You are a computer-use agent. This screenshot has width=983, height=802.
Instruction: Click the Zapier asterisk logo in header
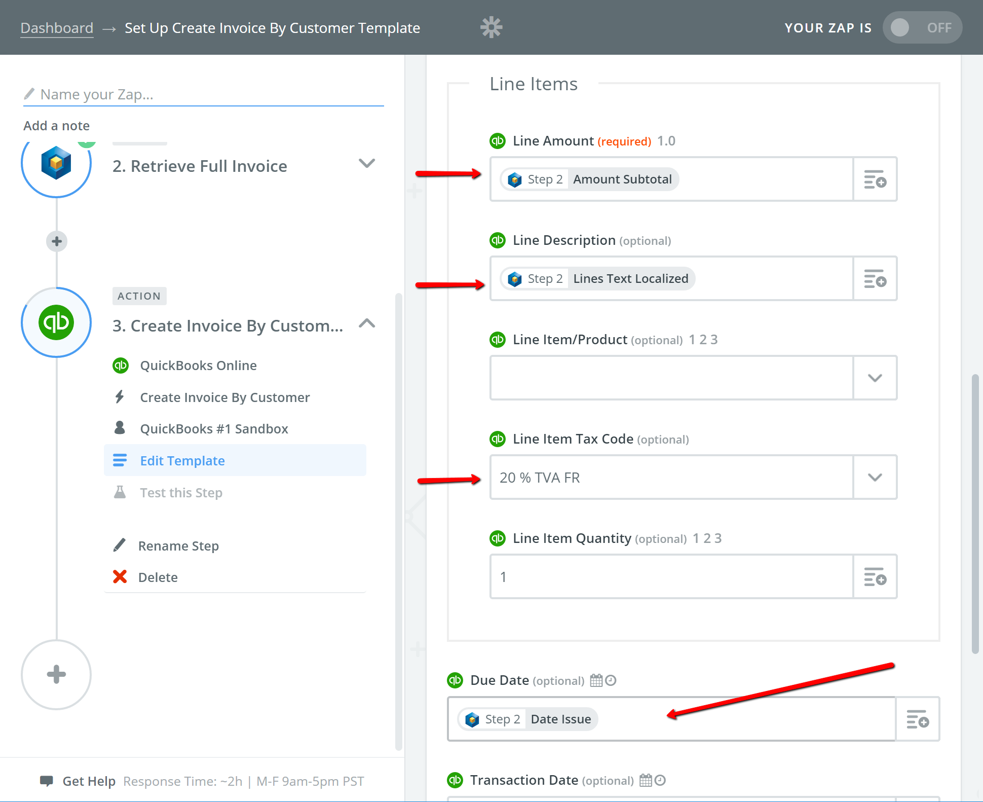coord(491,27)
